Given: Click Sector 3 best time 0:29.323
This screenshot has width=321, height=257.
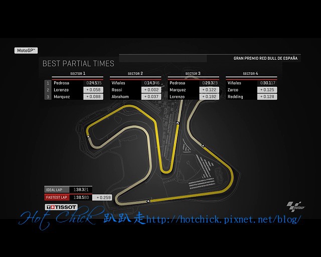Looking at the screenshot, I should [210, 83].
